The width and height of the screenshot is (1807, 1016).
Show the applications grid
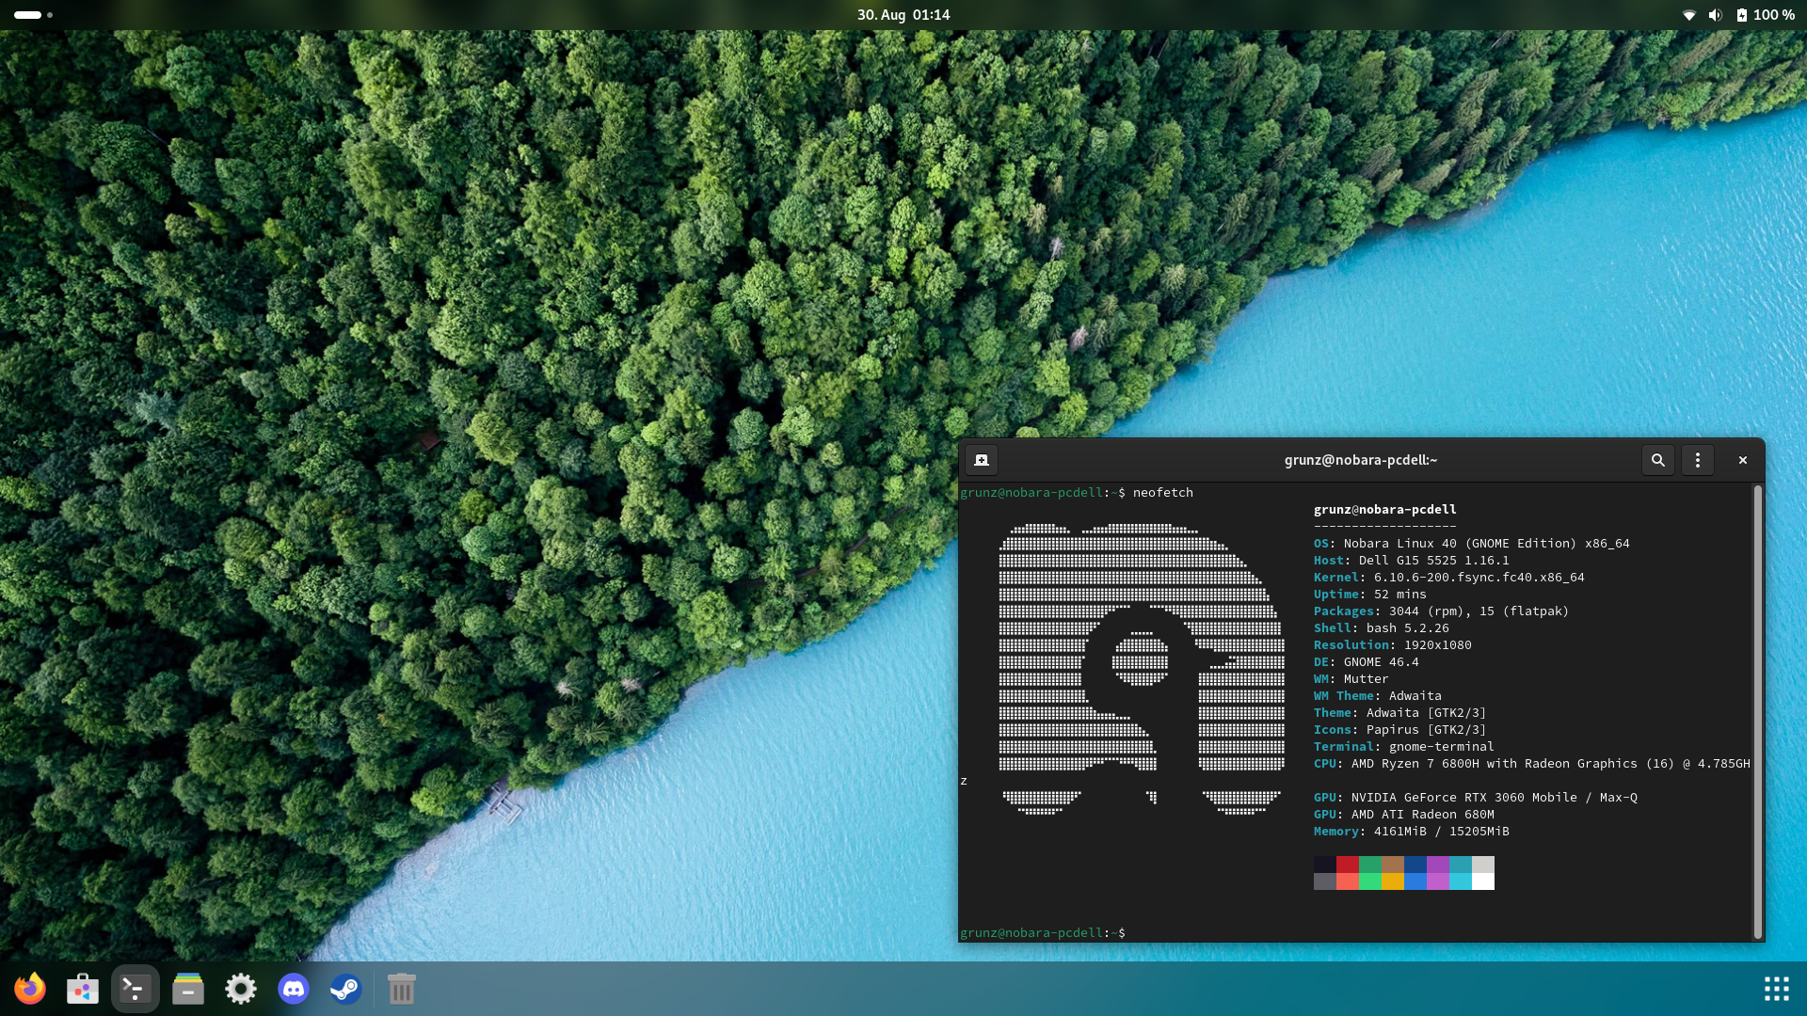point(1776,989)
